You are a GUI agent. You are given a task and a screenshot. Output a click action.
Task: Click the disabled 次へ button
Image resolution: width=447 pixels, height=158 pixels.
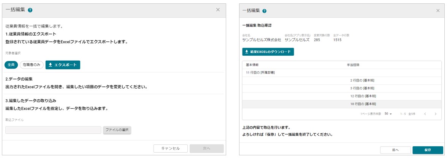coord(207,149)
